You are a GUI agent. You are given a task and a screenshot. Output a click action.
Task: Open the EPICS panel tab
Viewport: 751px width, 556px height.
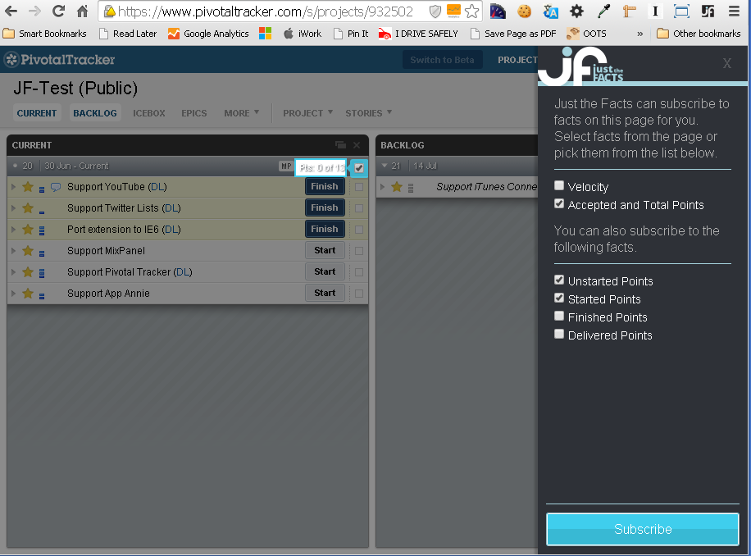(194, 113)
